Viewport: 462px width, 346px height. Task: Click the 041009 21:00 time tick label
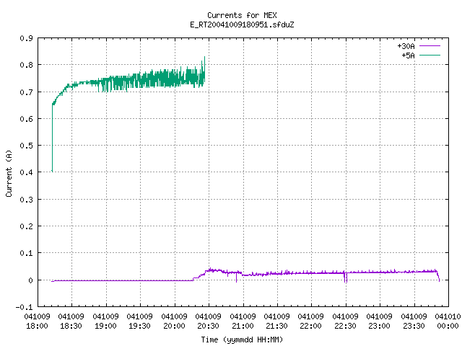point(243,321)
